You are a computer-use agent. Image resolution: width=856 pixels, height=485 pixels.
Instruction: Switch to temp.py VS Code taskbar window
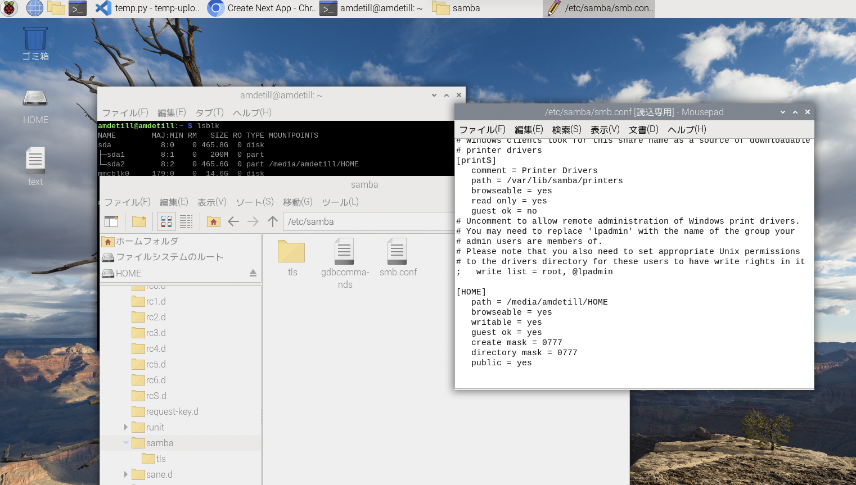click(x=147, y=8)
